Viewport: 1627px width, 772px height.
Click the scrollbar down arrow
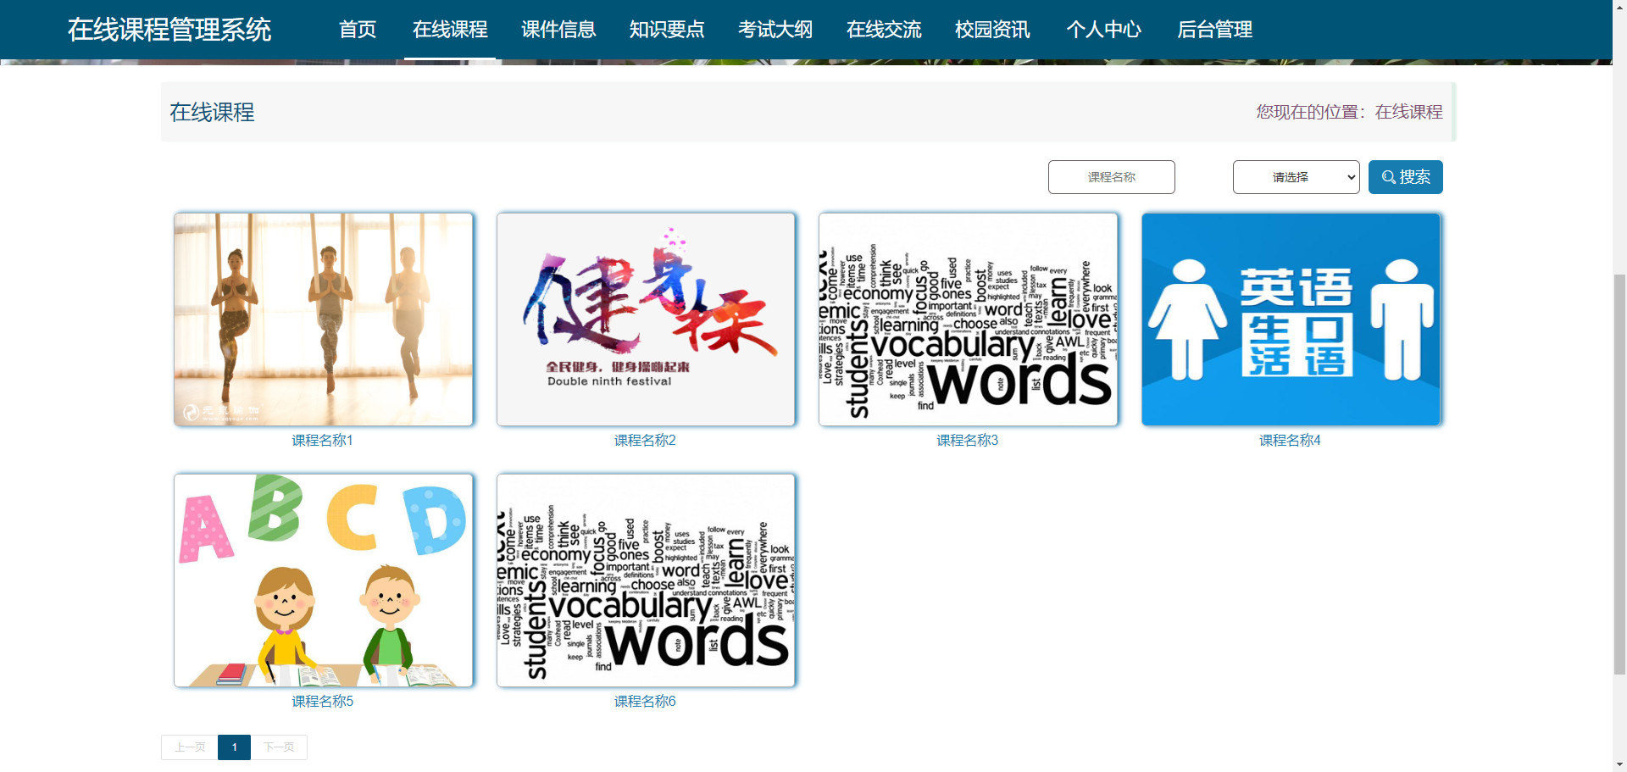click(1619, 764)
